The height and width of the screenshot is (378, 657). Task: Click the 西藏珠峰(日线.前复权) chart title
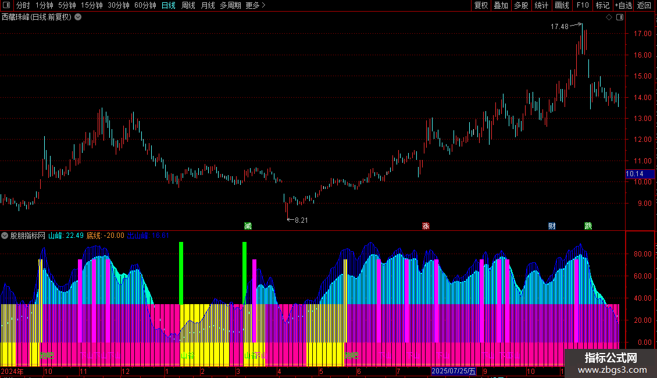click(37, 17)
